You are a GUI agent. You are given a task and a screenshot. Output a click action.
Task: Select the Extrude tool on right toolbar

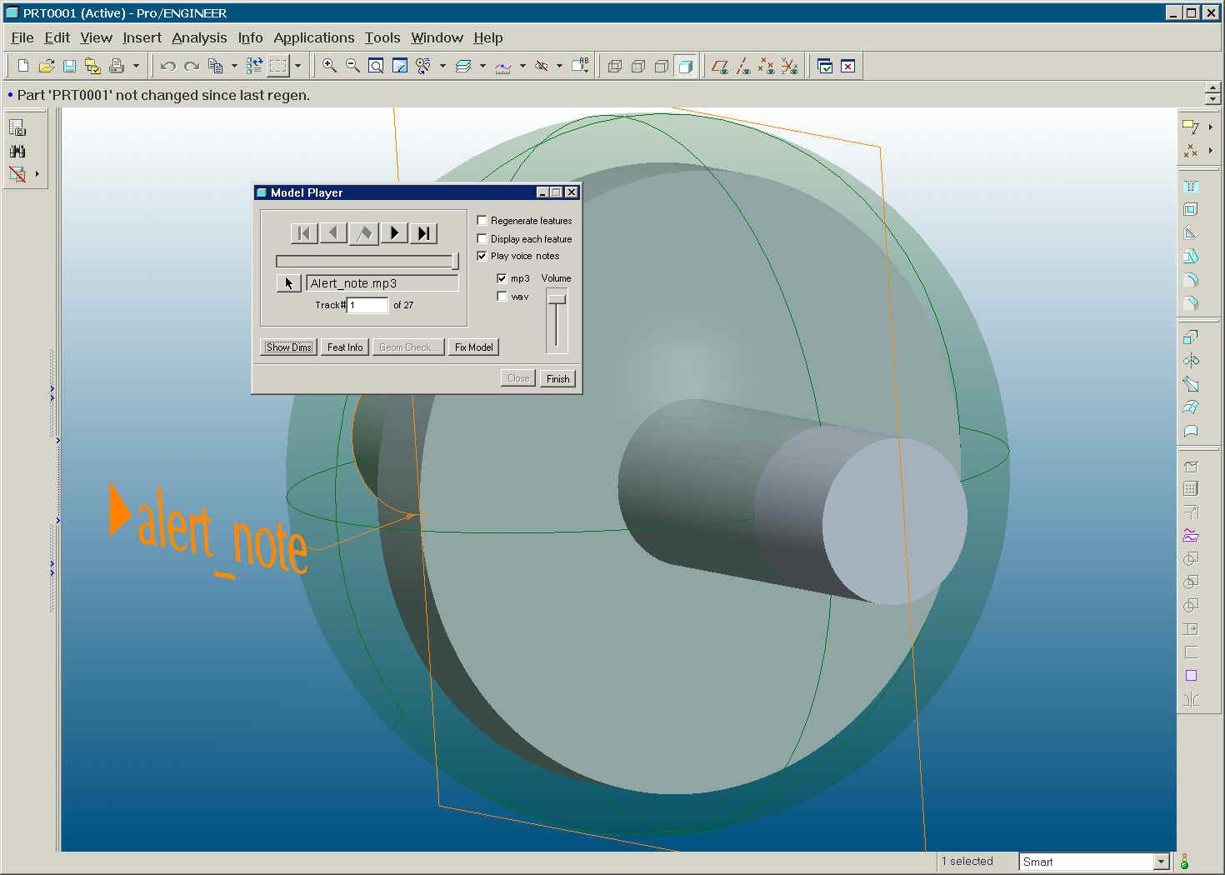[1191, 337]
